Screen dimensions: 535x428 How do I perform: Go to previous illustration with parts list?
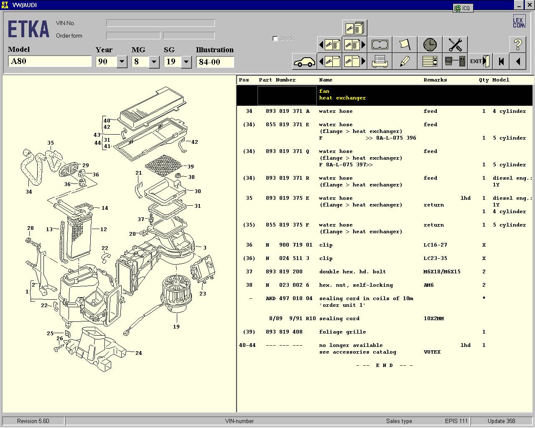point(329,44)
